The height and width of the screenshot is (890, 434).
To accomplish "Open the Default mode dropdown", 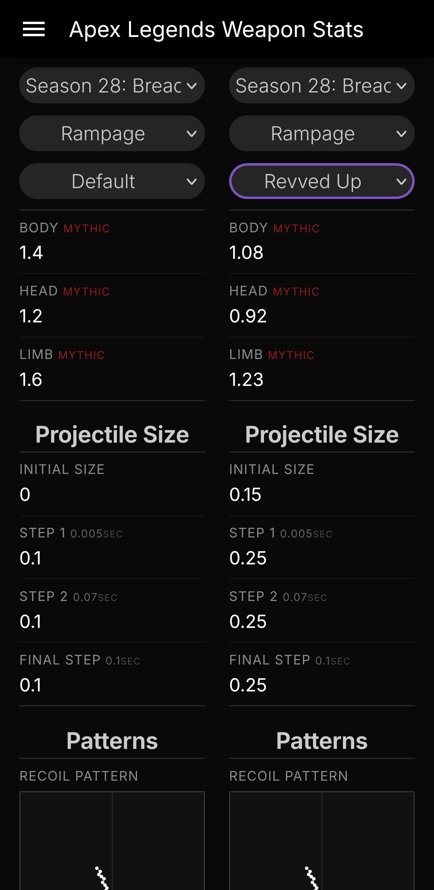I will 103,181.
